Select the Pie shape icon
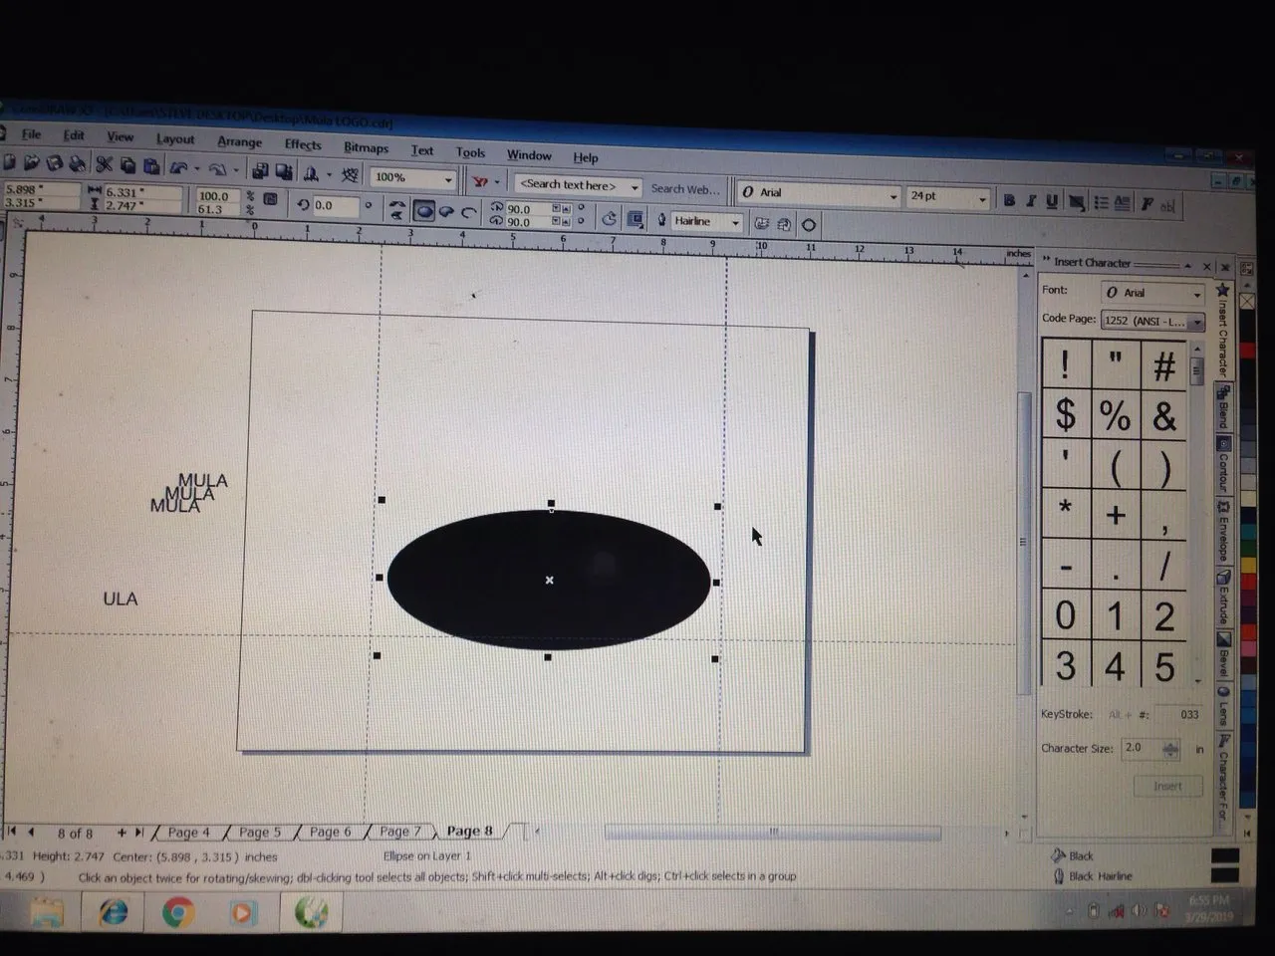The height and width of the screenshot is (956, 1275). 446,211
